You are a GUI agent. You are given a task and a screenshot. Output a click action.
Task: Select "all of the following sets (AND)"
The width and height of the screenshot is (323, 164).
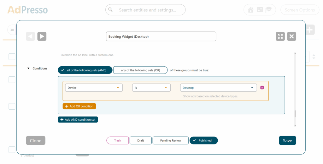[x=85, y=70]
